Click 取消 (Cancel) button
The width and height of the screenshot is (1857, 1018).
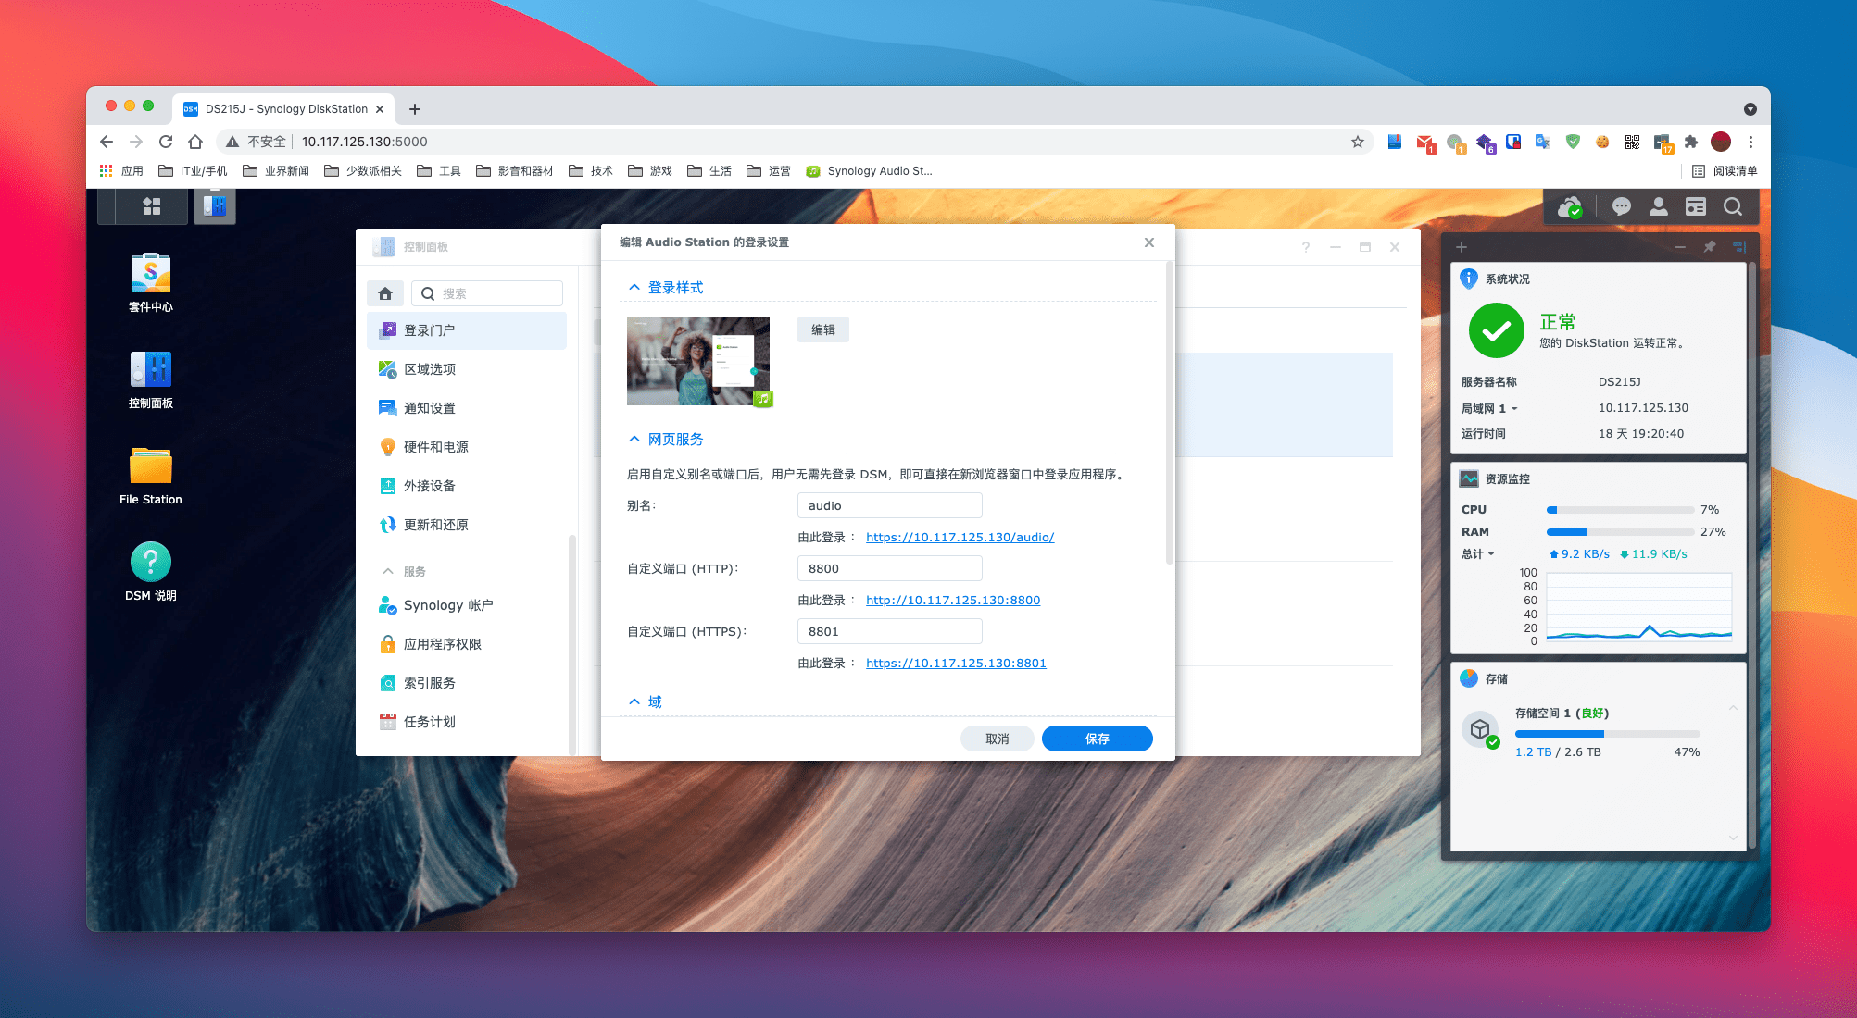pyautogui.click(x=997, y=739)
